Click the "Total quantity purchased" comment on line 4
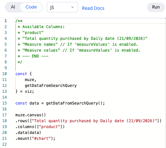The image size is (166, 148). click(83, 39)
